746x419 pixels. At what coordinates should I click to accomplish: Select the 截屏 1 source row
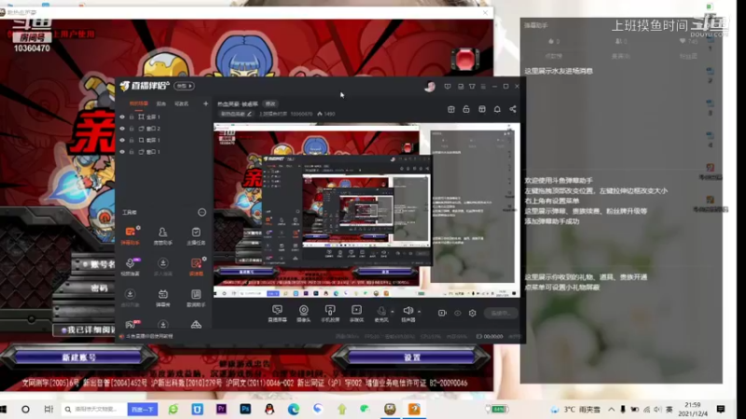click(163, 141)
